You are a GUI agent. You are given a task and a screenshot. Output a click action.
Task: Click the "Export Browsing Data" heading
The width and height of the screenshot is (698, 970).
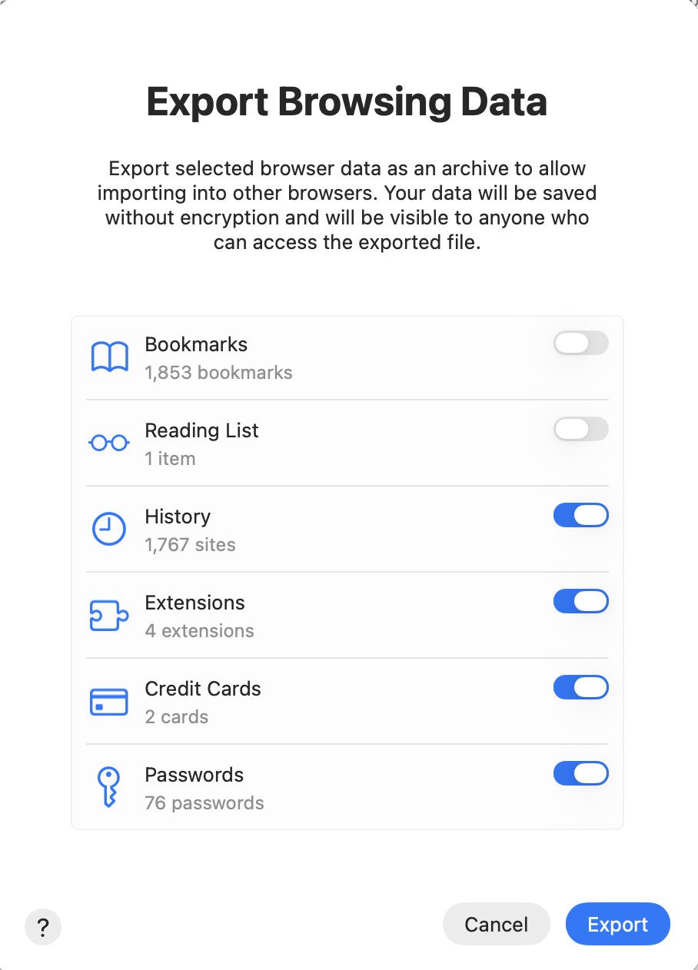(347, 102)
